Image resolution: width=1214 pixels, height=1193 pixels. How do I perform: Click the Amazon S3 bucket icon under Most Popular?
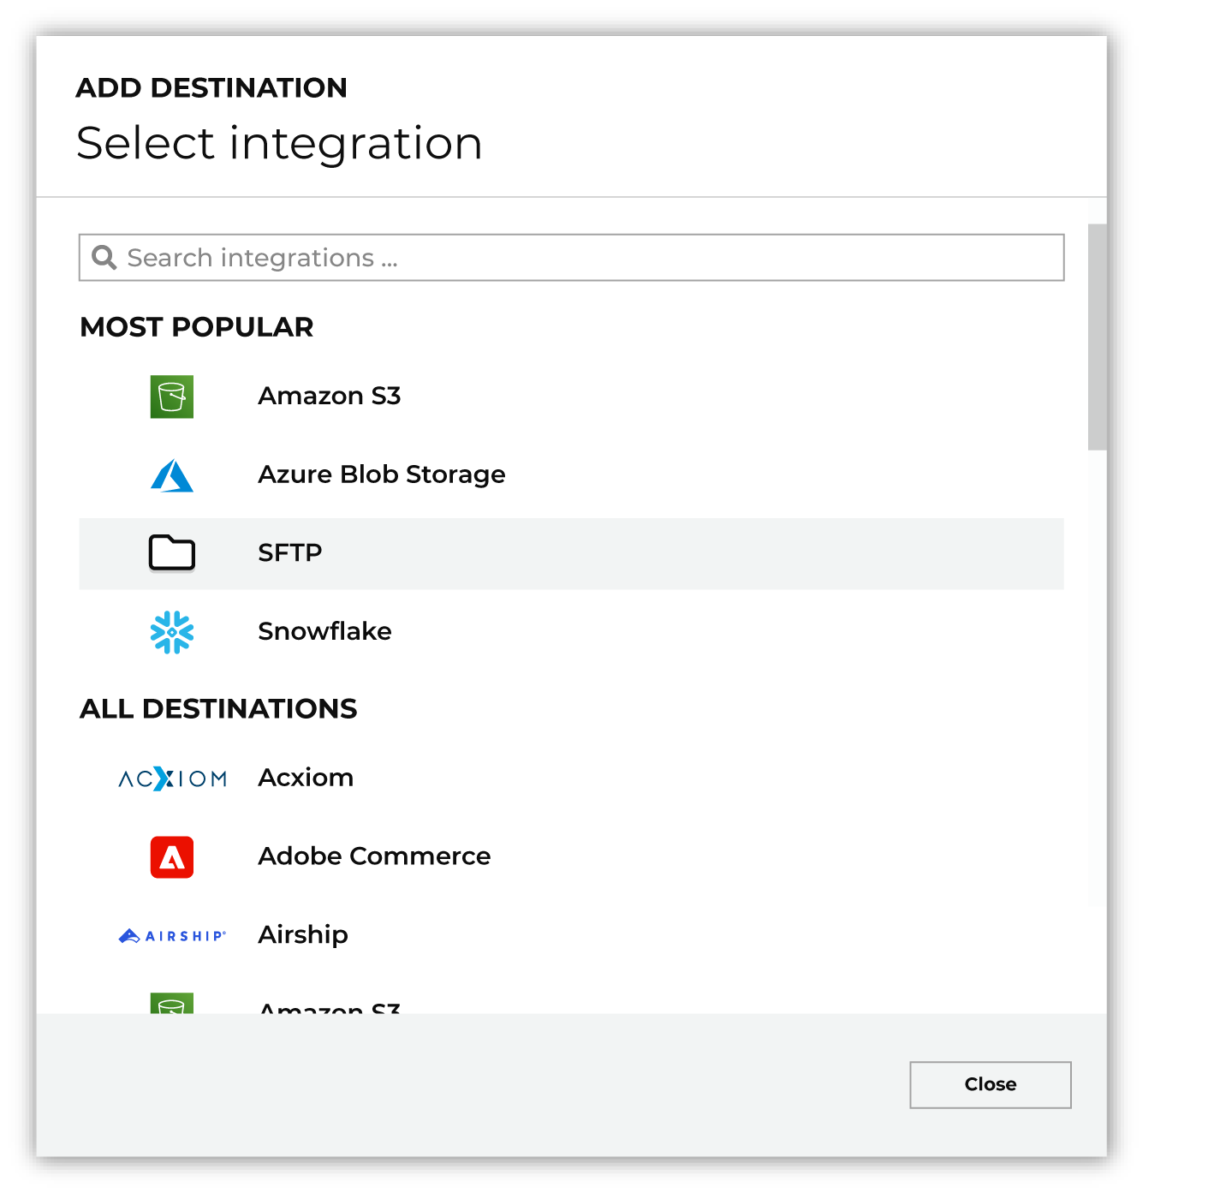click(171, 397)
